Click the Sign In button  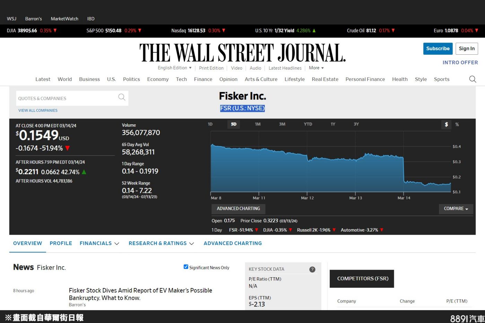click(x=466, y=49)
